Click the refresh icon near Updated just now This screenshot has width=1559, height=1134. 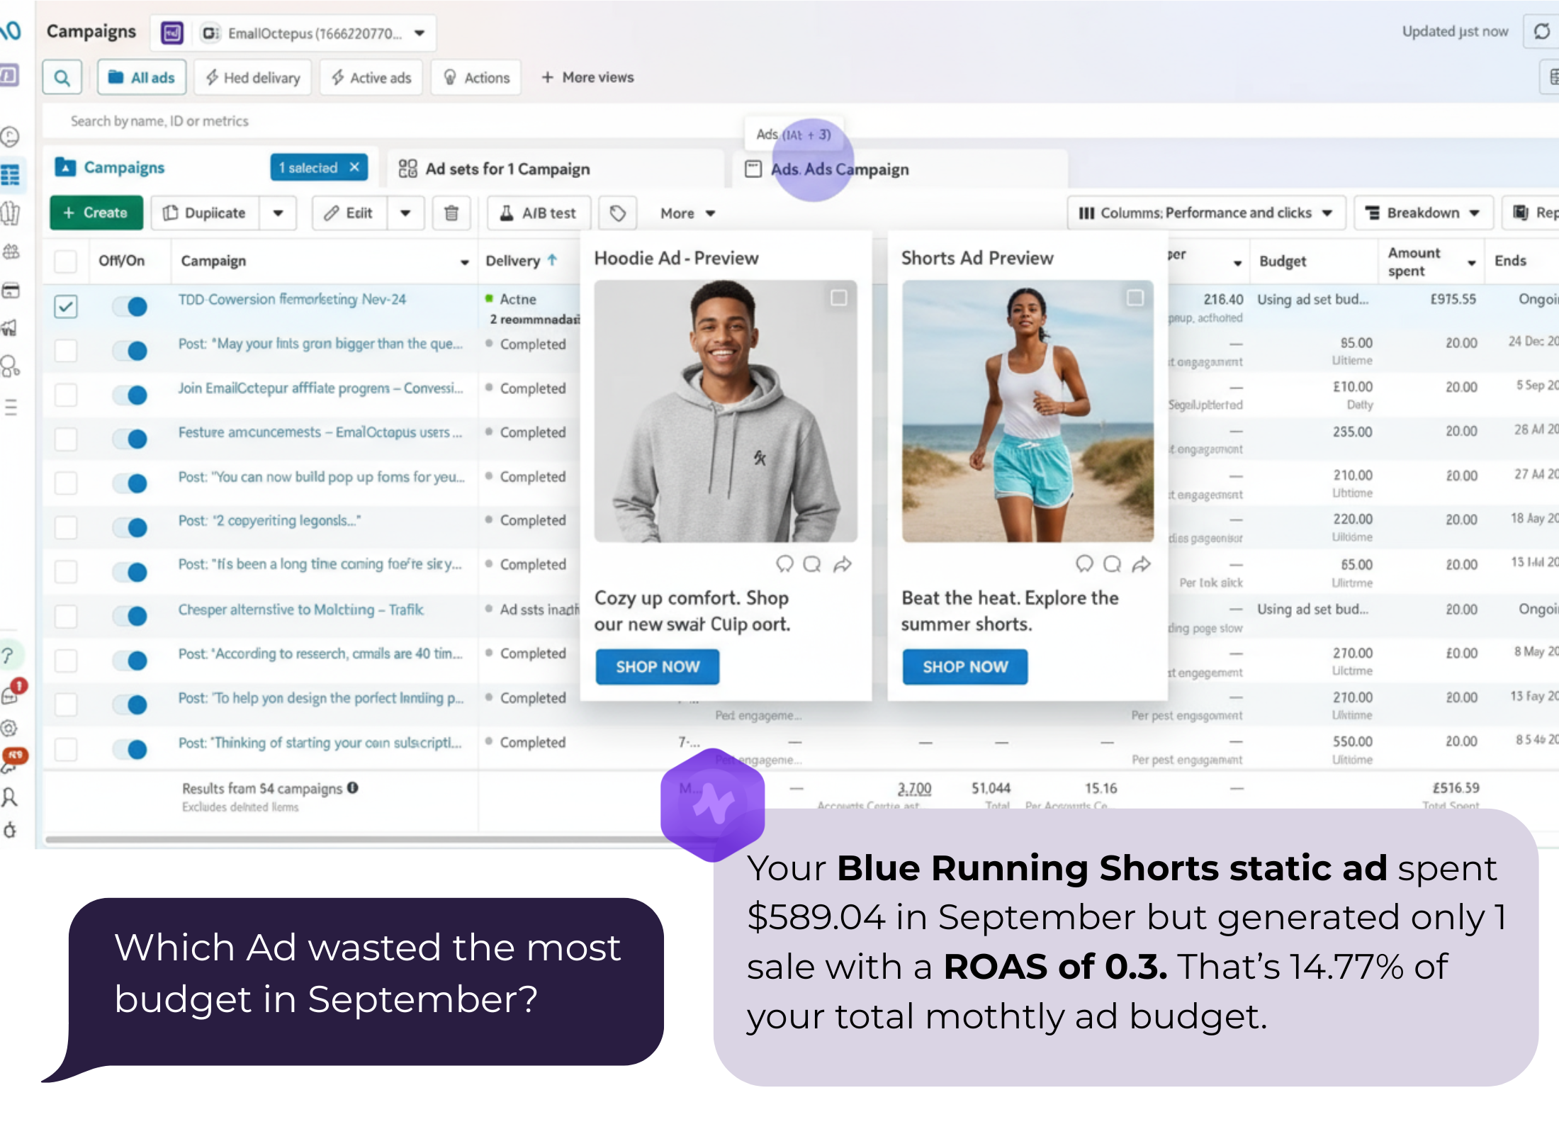point(1541,31)
